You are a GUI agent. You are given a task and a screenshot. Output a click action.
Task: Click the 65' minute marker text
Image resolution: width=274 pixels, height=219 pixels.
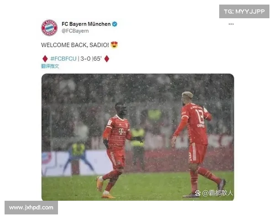[97, 59]
